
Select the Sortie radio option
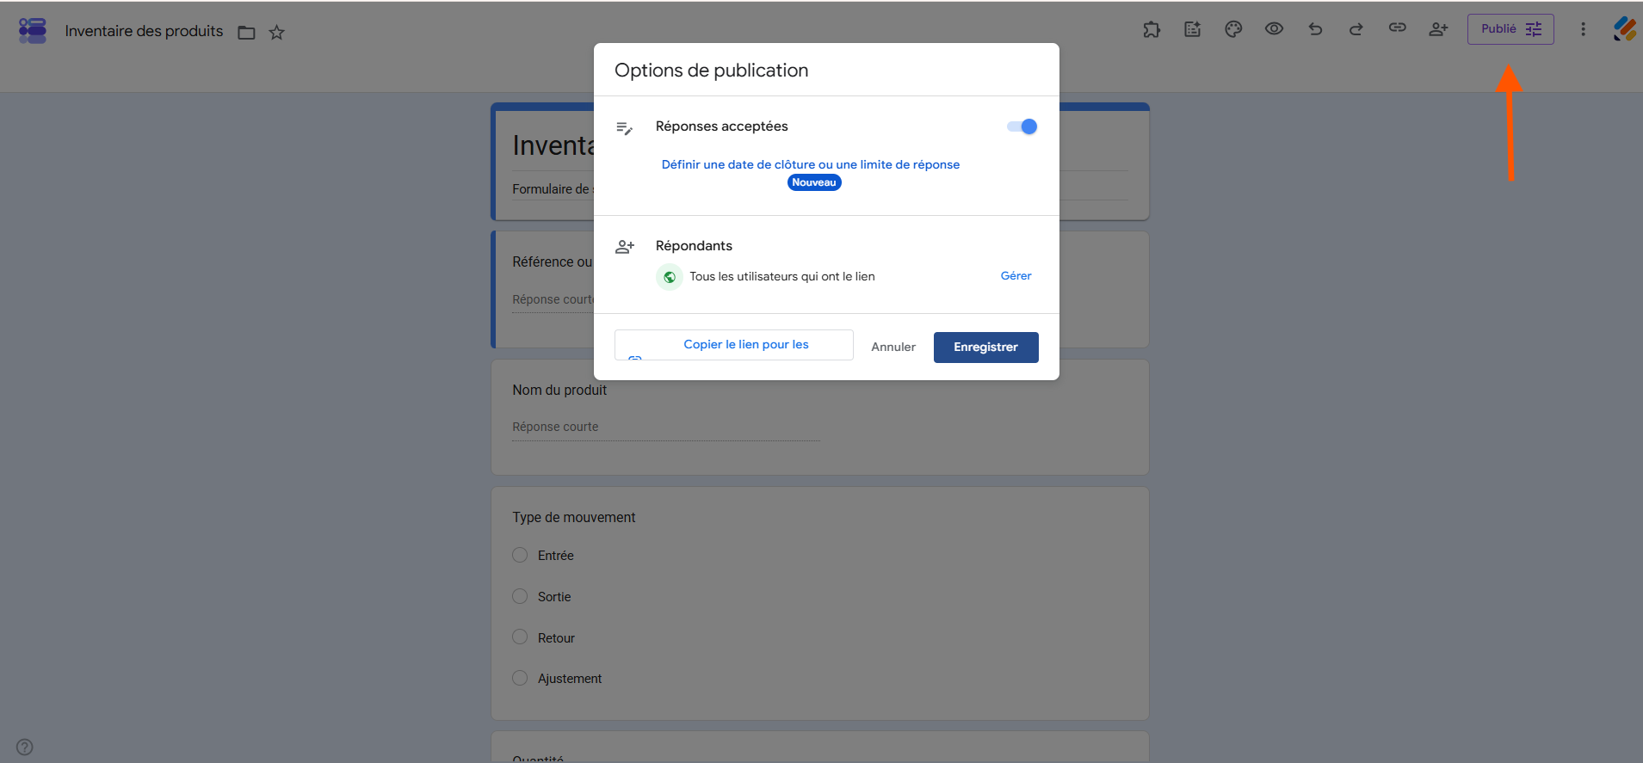[x=520, y=596]
